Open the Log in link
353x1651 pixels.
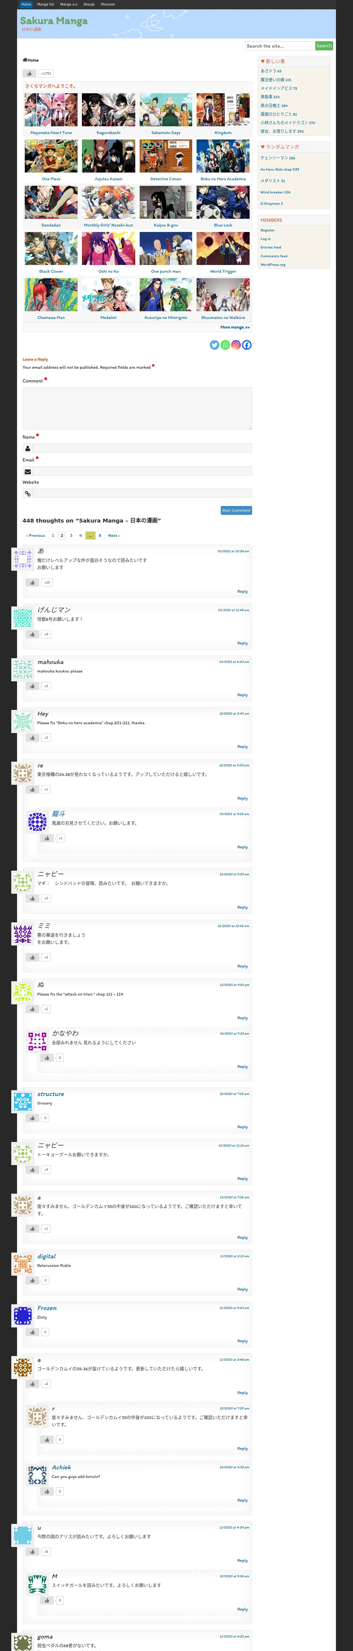(265, 239)
